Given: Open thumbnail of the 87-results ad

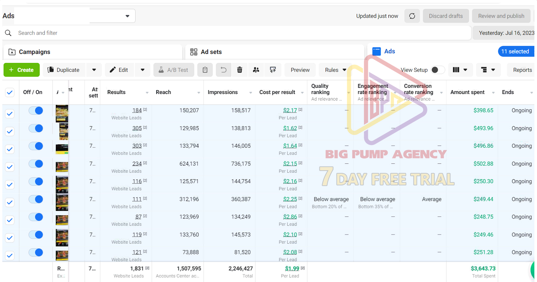Looking at the screenshot, I should click(62, 220).
